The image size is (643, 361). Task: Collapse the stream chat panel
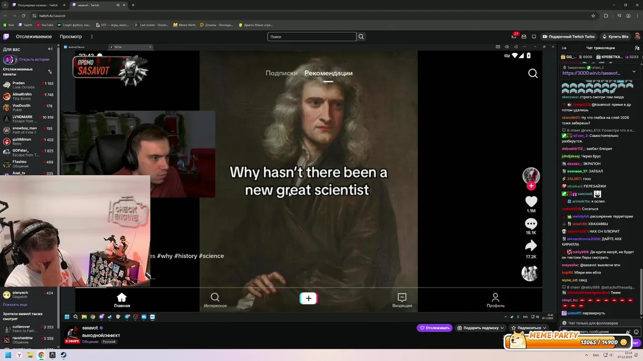tap(564, 48)
